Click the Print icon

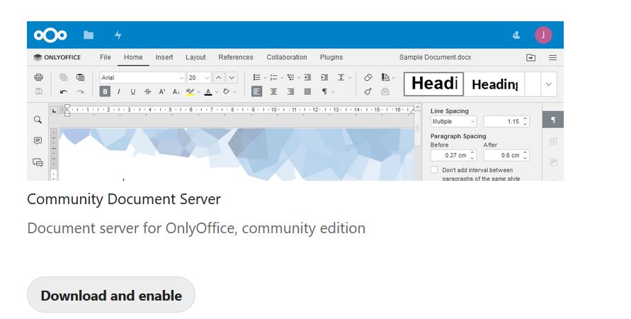tap(39, 77)
